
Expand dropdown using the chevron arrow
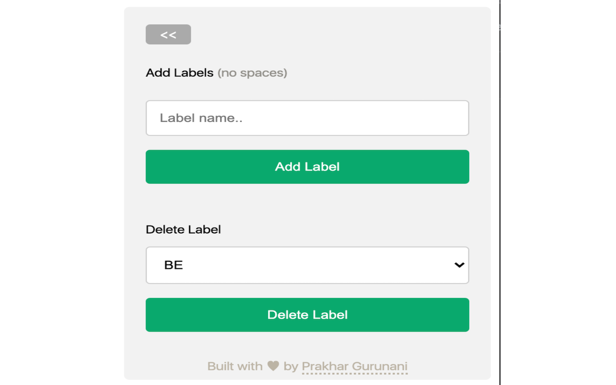tap(459, 265)
